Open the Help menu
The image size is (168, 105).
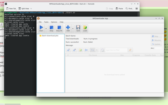click(x=61, y=22)
